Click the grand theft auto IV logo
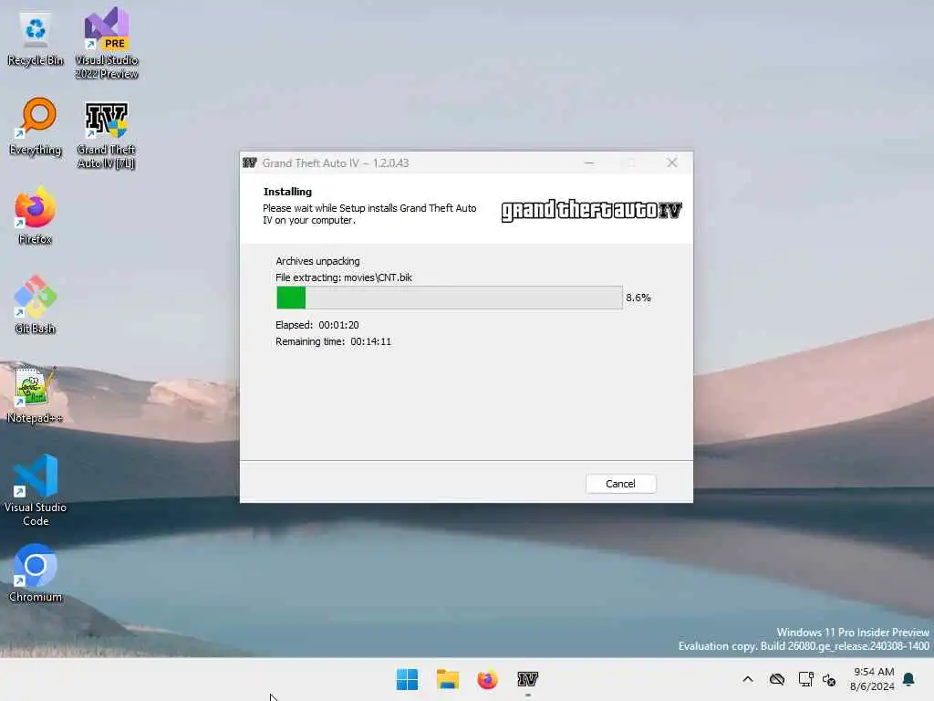Viewport: 934px width, 701px height. (x=591, y=210)
